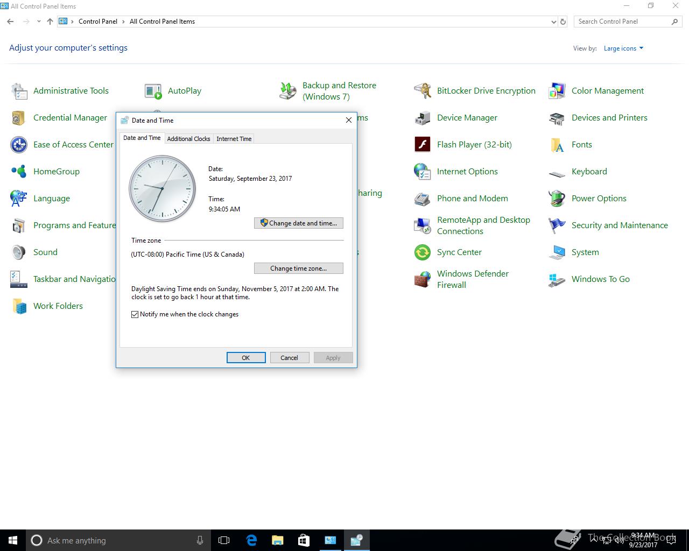The height and width of the screenshot is (551, 689).
Task: Open Flash Player (32-bit) icon
Action: [423, 145]
